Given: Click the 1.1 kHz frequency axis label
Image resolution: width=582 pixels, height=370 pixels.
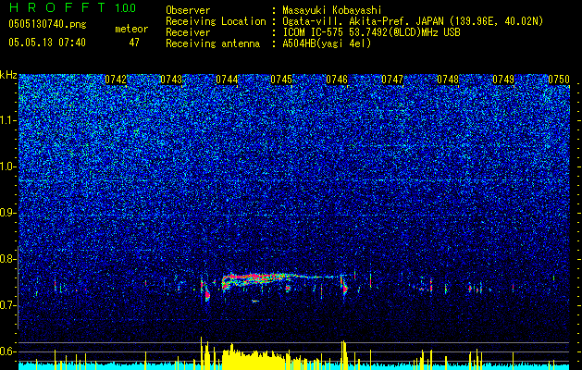Looking at the screenshot, I should point(8,120).
